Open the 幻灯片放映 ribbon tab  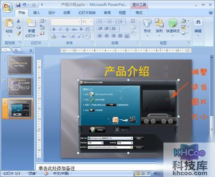87,13
